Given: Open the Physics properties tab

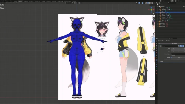Looking at the screenshot, I should (156, 64).
